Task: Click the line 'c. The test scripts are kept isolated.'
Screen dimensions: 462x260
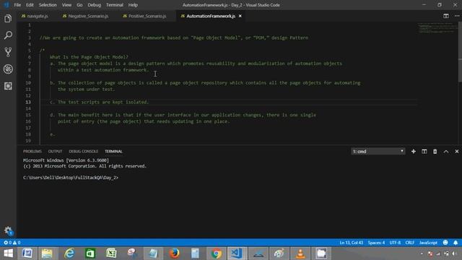Action: (x=100, y=102)
